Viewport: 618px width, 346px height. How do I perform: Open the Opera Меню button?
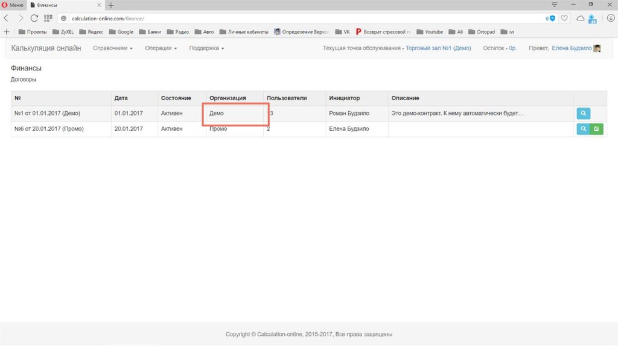click(x=12, y=5)
